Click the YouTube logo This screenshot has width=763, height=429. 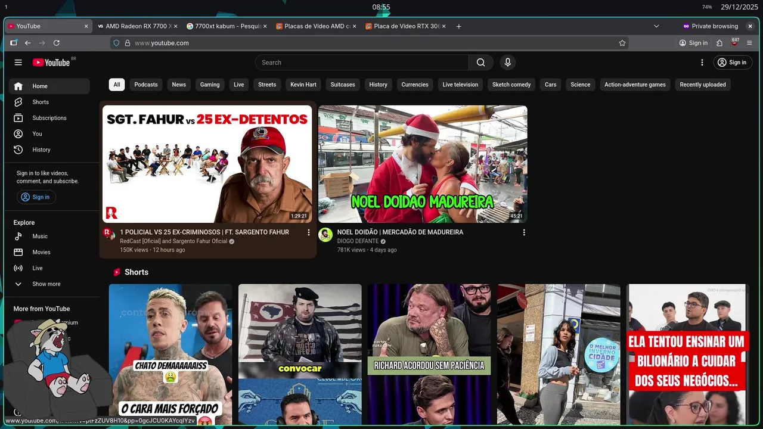(51, 63)
